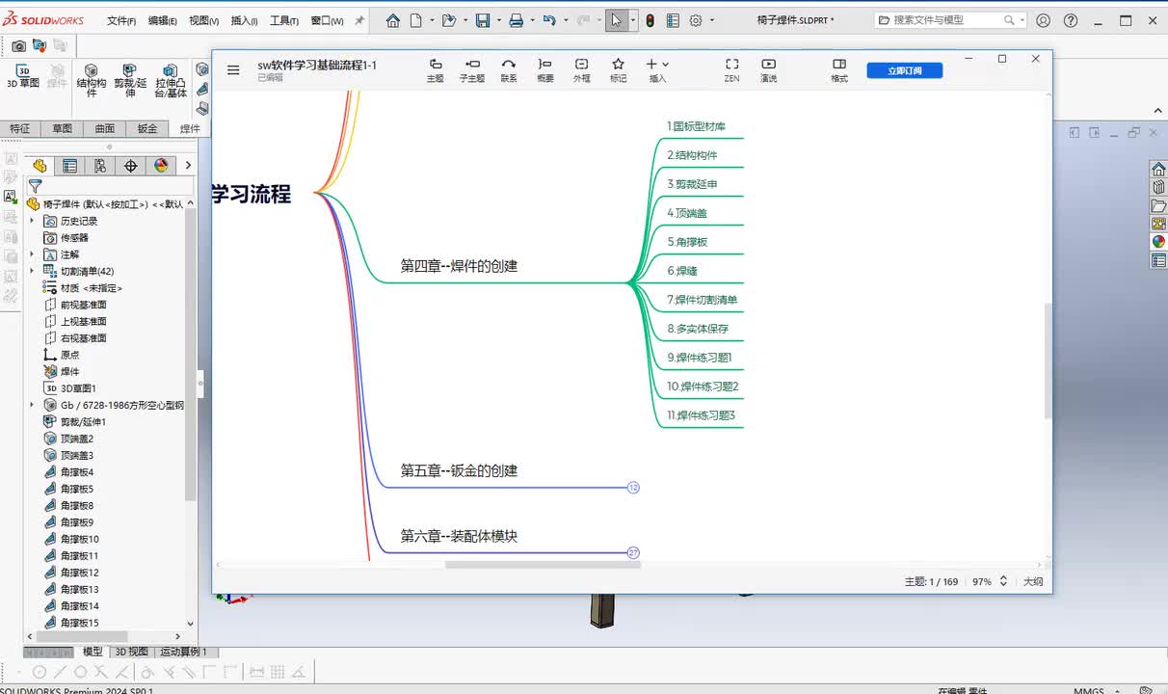Add a 概要 summary bracket

545,70
